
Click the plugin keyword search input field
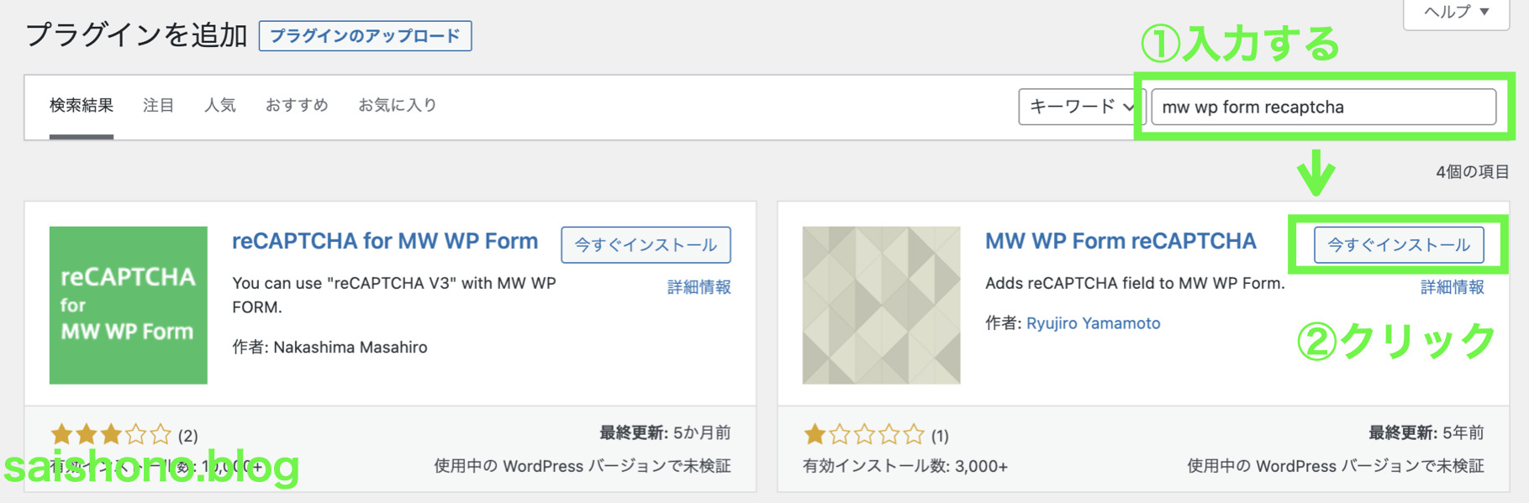[x=1324, y=107]
